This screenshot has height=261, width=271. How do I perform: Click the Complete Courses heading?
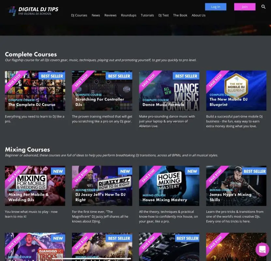[x=31, y=54]
